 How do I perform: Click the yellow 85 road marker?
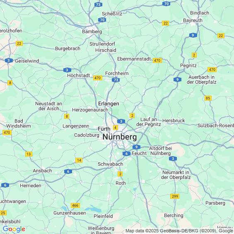coord(208,98)
